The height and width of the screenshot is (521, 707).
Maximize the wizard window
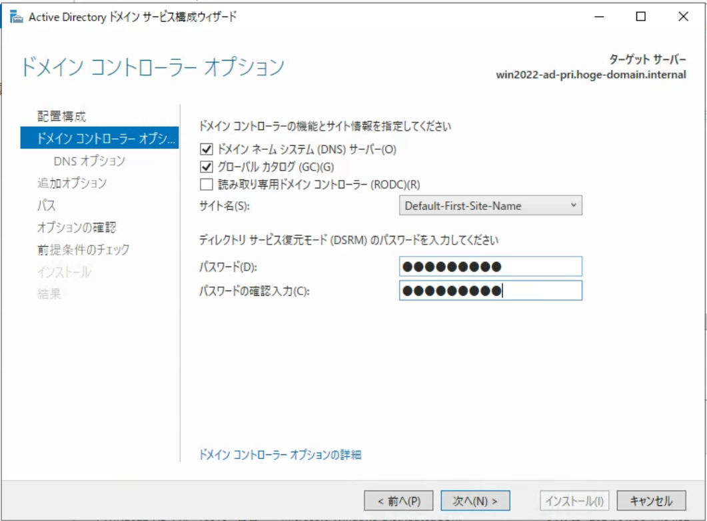point(641,17)
